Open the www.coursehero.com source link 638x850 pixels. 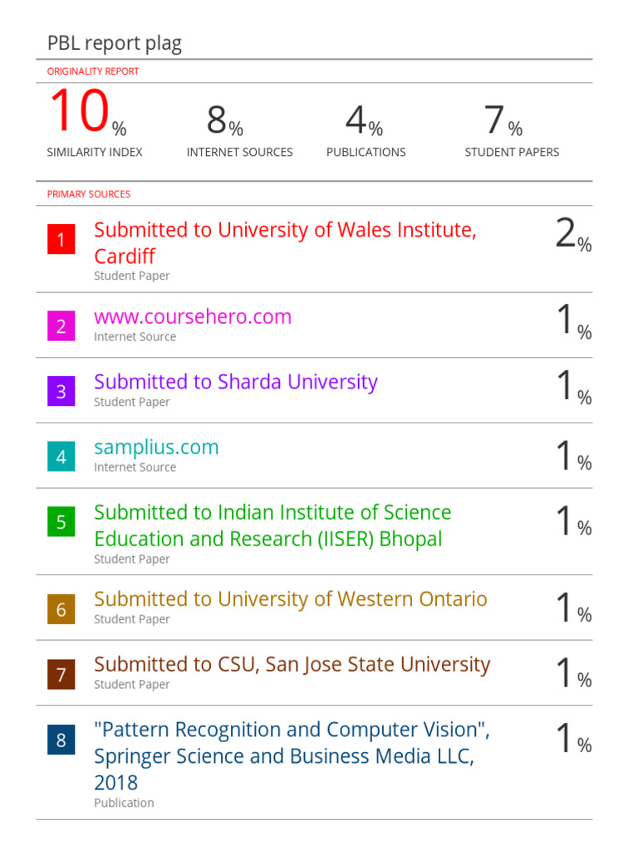pyautogui.click(x=193, y=316)
